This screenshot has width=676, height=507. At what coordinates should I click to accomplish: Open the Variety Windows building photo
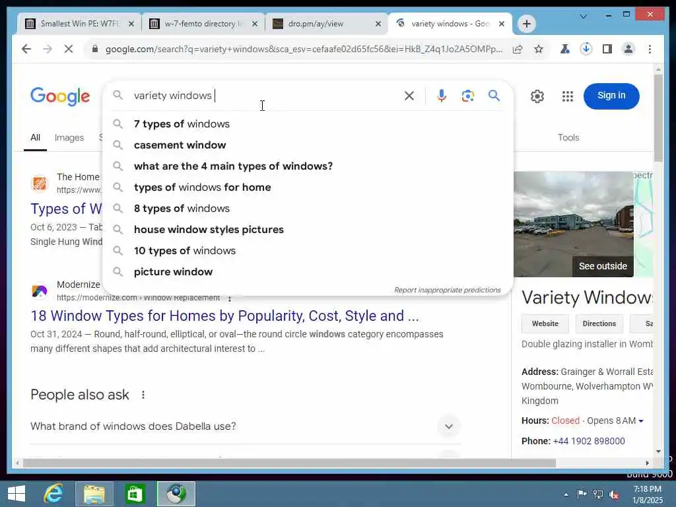[574, 224]
